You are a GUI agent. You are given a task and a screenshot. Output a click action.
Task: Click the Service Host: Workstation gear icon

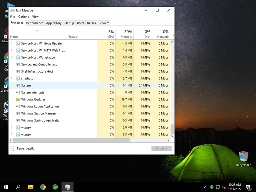click(18, 57)
